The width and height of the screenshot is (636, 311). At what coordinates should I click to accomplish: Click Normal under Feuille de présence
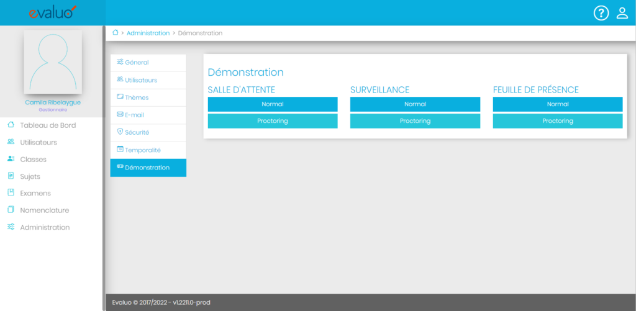[557, 104]
